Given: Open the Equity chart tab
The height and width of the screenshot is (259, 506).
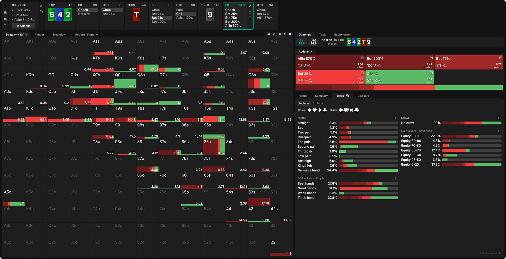Looking at the screenshot, I should tap(342, 35).
